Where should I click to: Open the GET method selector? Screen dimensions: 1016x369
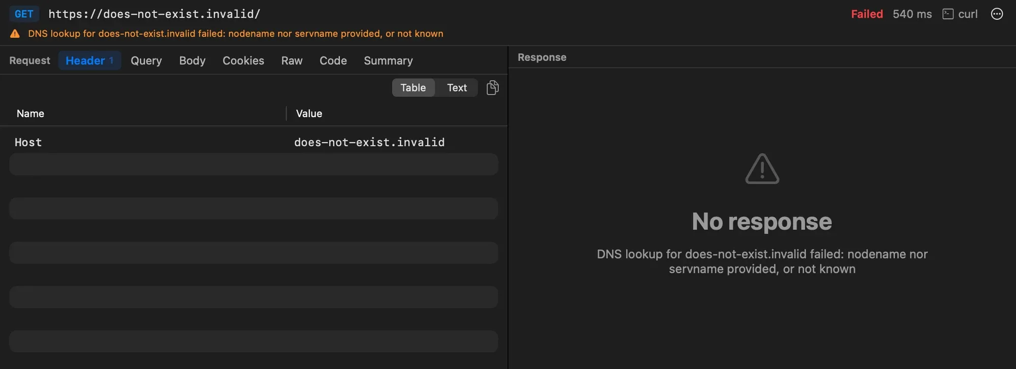tap(24, 14)
